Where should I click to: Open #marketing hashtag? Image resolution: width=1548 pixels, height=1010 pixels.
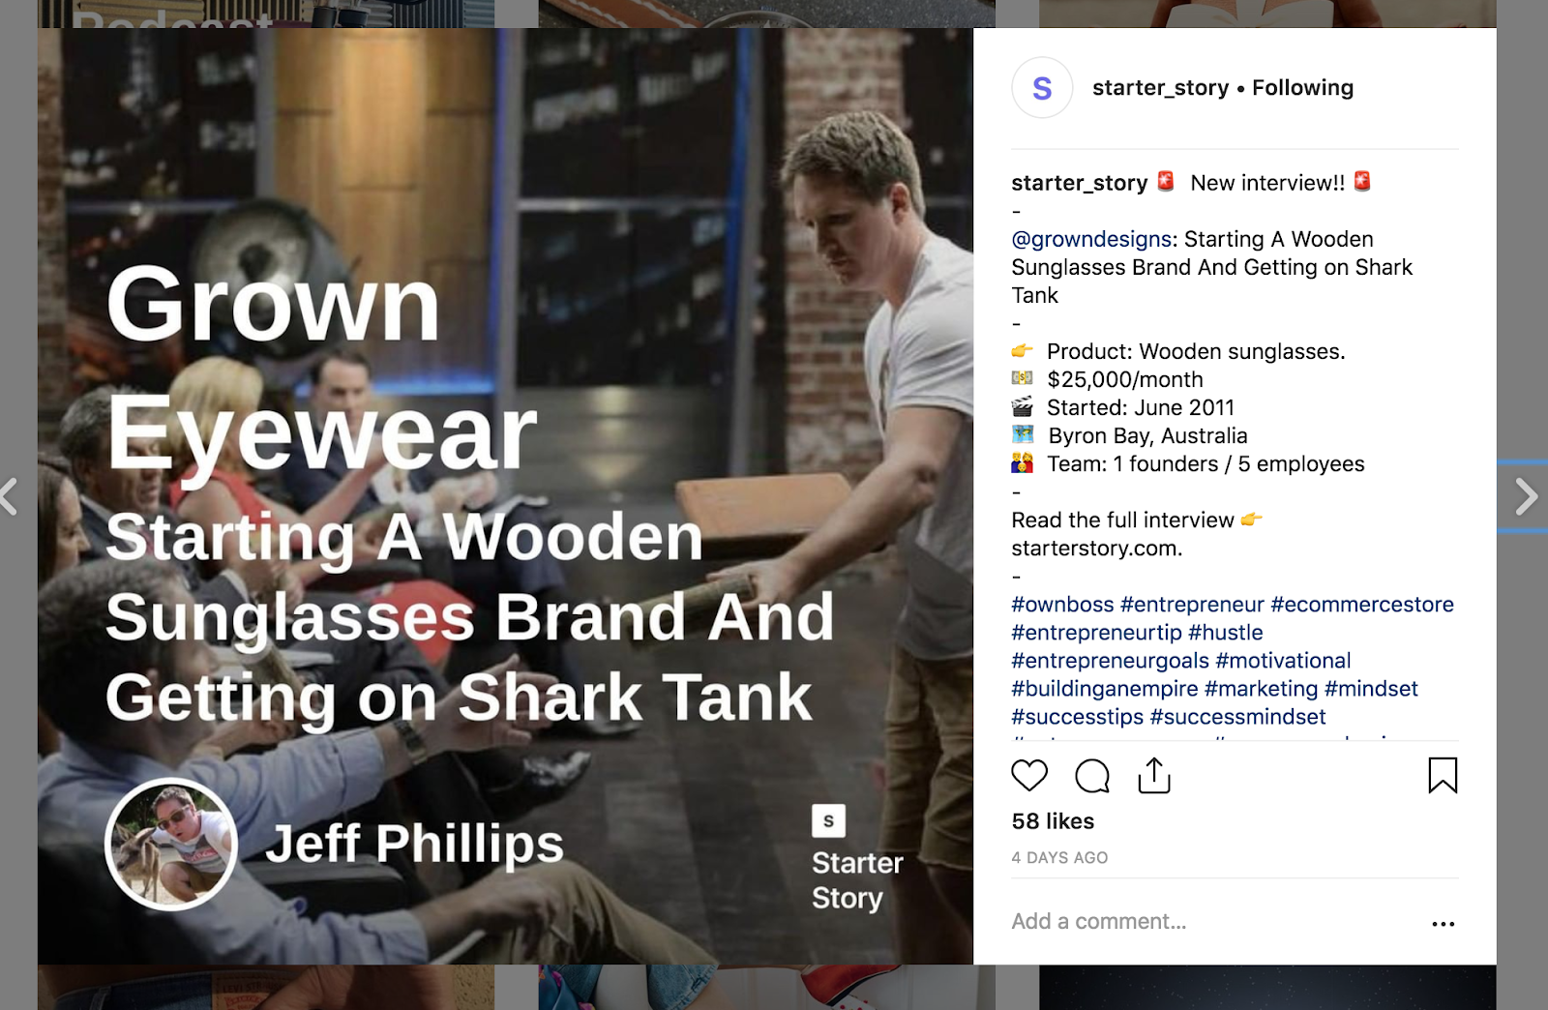coord(1262,689)
